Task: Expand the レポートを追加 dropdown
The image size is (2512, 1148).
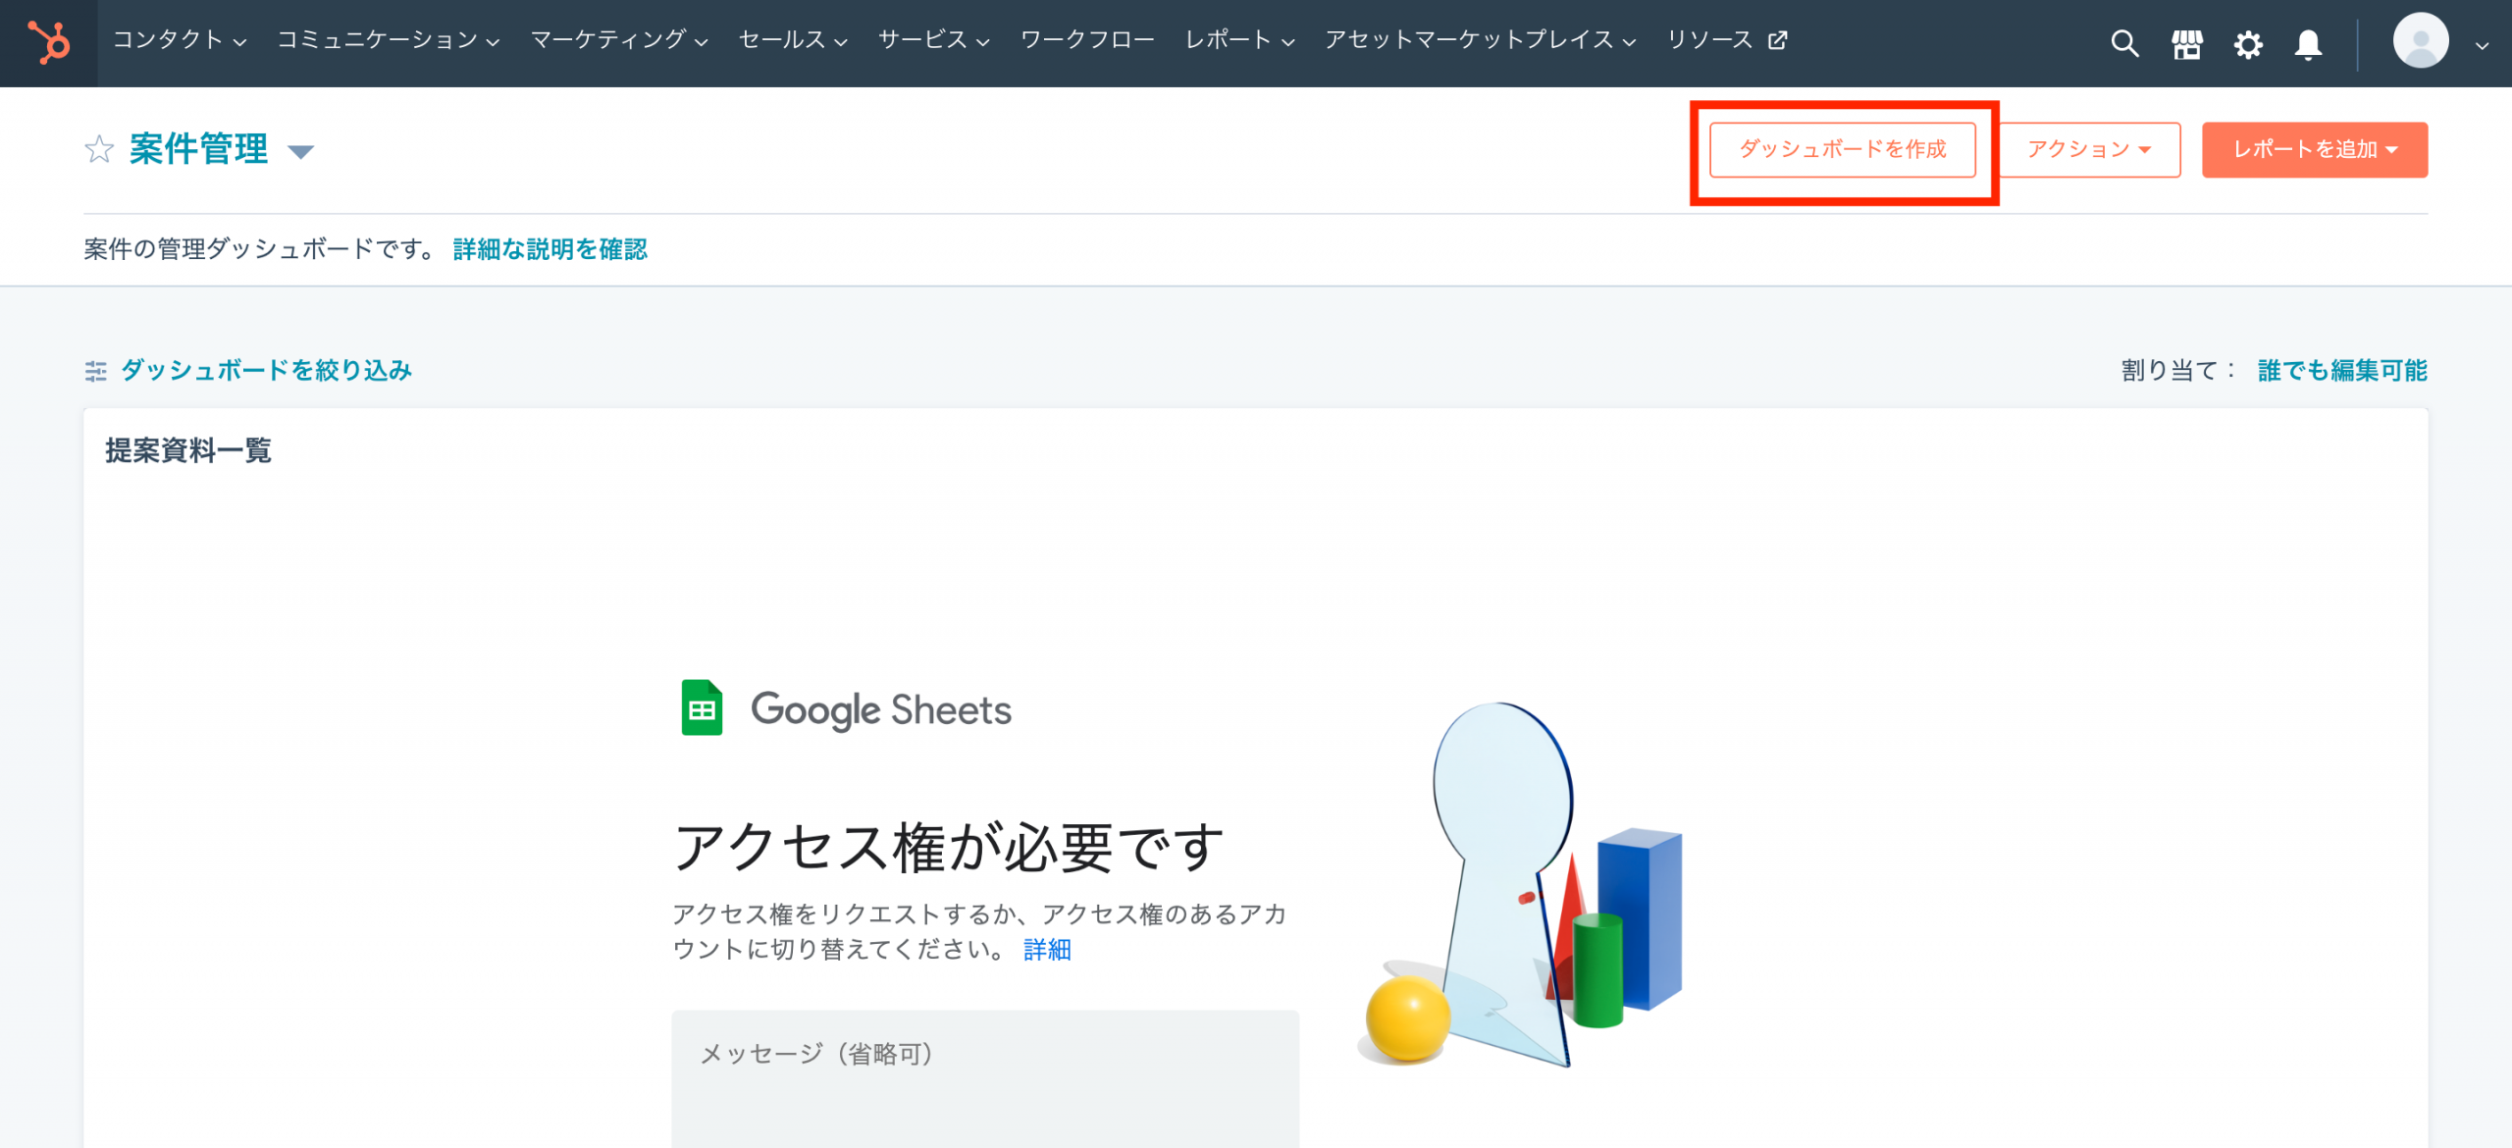Action: pos(2314,150)
